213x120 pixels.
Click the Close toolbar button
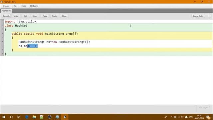(x=64, y=16)
